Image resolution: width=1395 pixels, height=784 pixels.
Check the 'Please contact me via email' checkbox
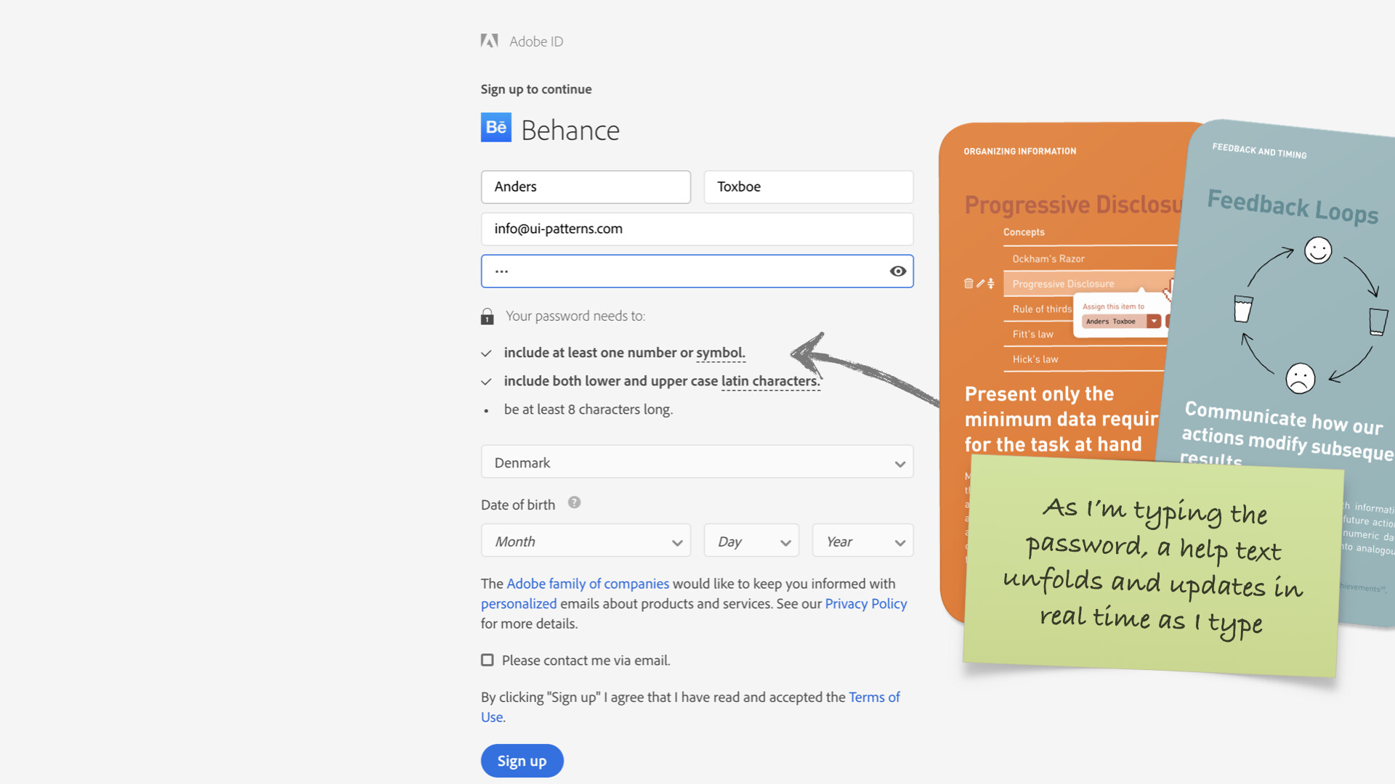(x=488, y=660)
